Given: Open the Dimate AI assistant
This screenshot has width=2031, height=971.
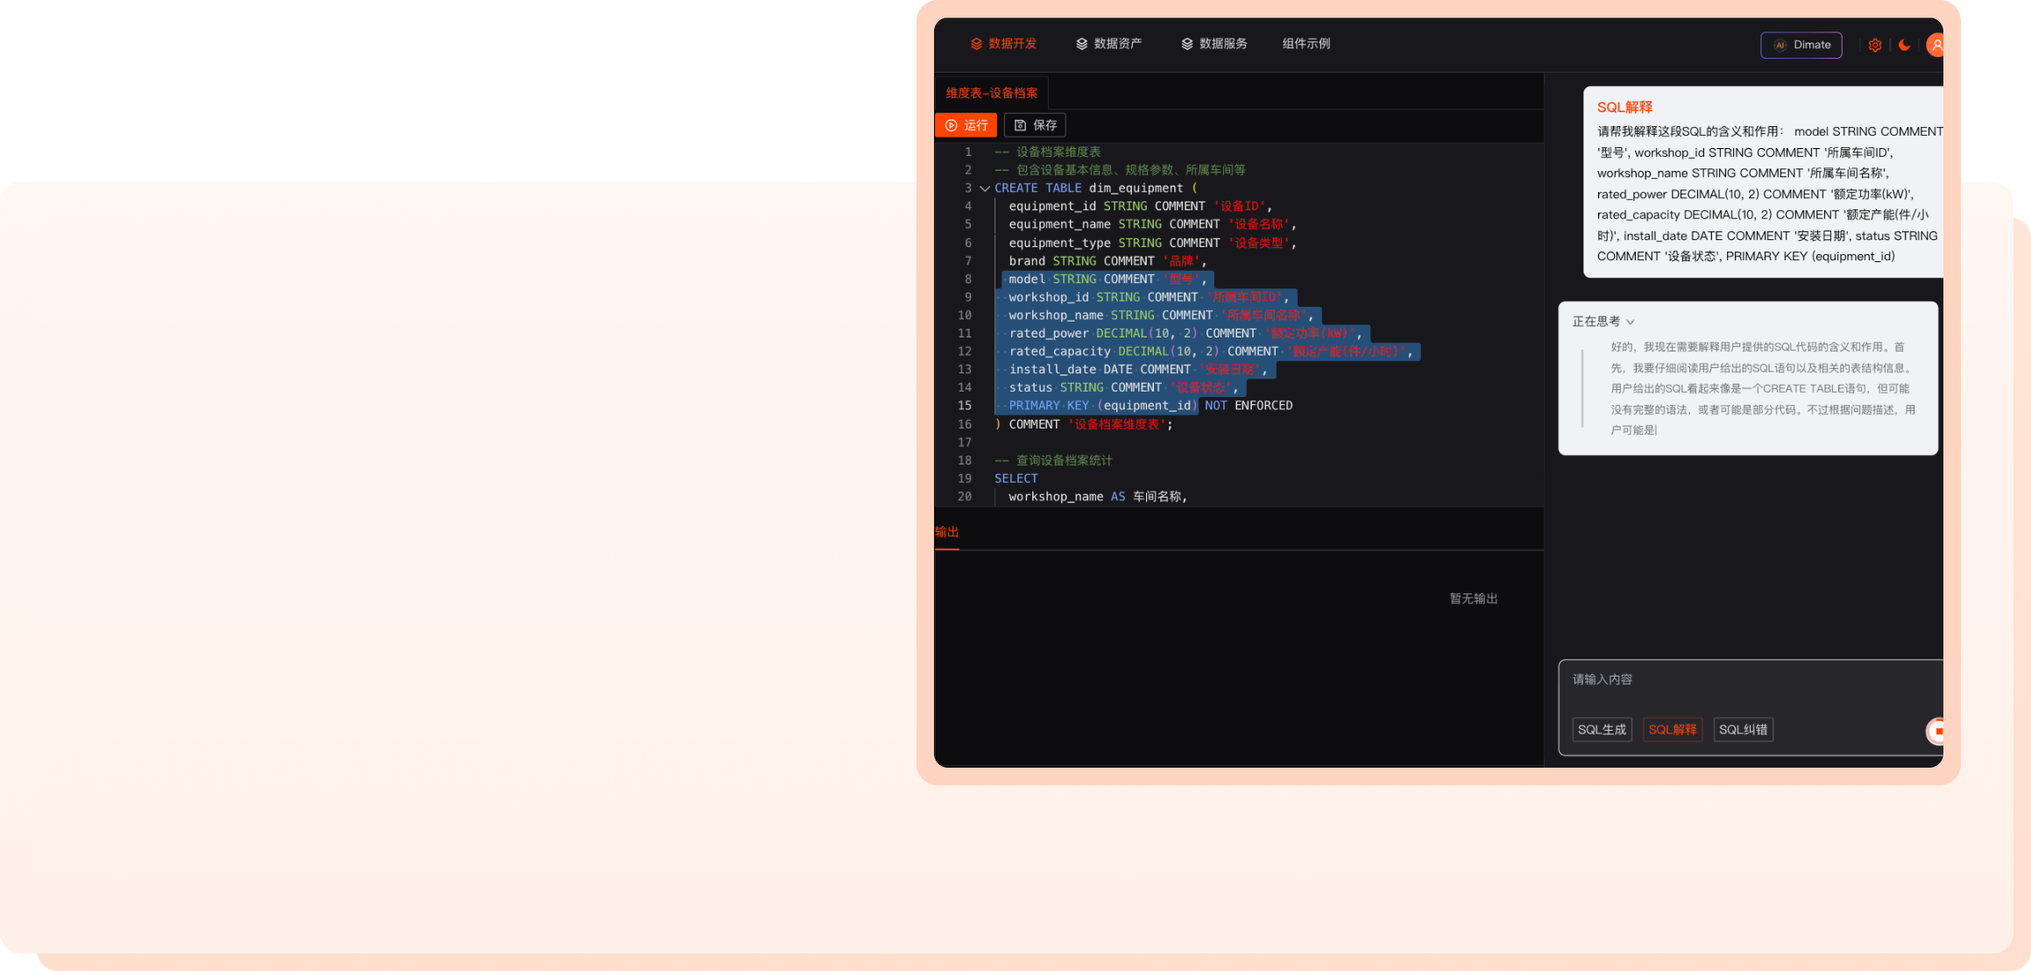Looking at the screenshot, I should [1801, 45].
